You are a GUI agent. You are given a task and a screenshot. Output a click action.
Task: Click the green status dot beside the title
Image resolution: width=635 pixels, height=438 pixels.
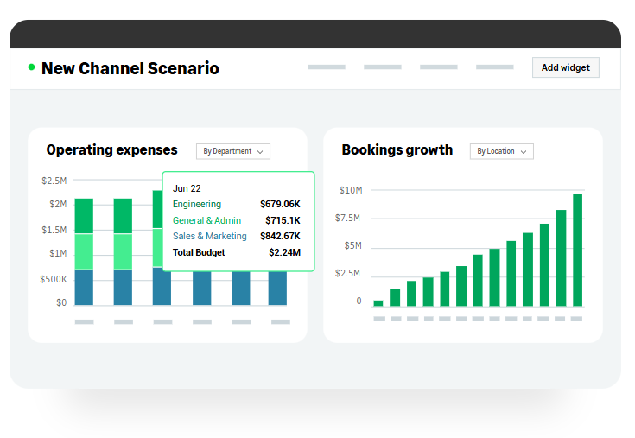[31, 67]
